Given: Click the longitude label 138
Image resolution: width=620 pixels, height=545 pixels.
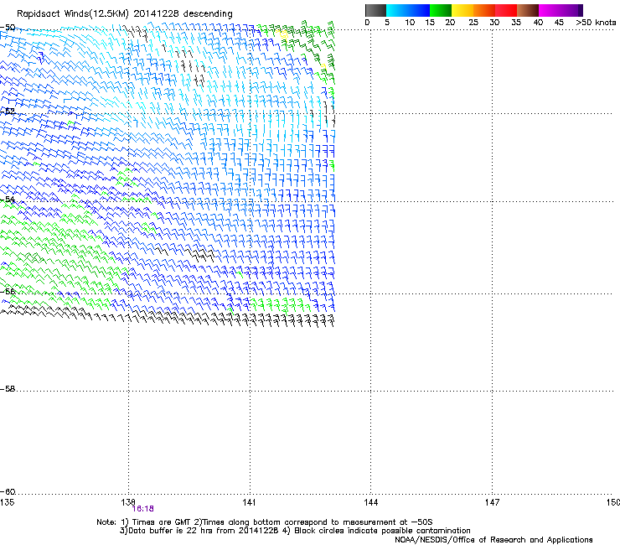Looking at the screenshot, I should pyautogui.click(x=128, y=502).
